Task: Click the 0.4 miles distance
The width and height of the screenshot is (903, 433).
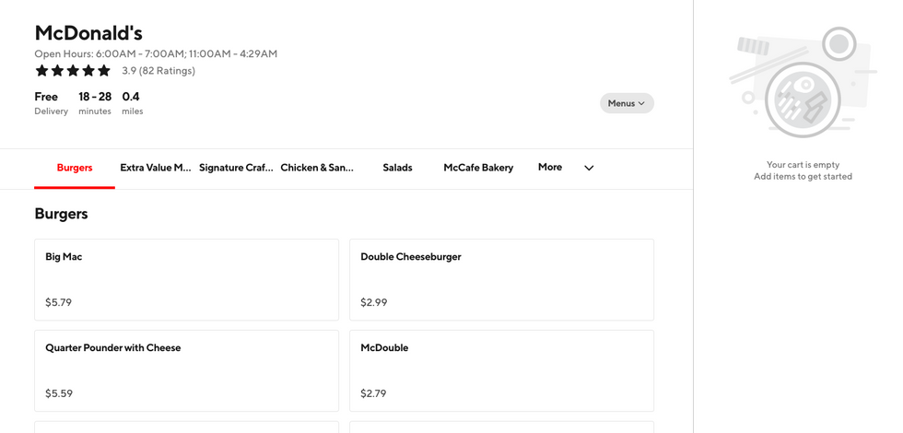Action: click(132, 103)
